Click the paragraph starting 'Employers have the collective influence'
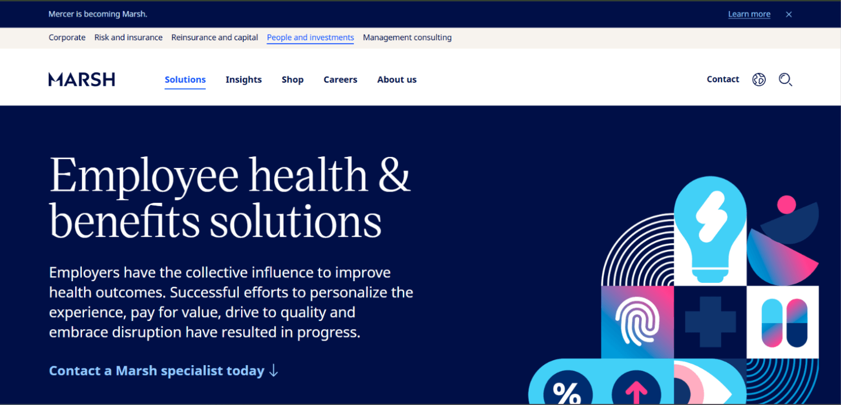Viewport: 841px width, 405px height. (x=231, y=302)
